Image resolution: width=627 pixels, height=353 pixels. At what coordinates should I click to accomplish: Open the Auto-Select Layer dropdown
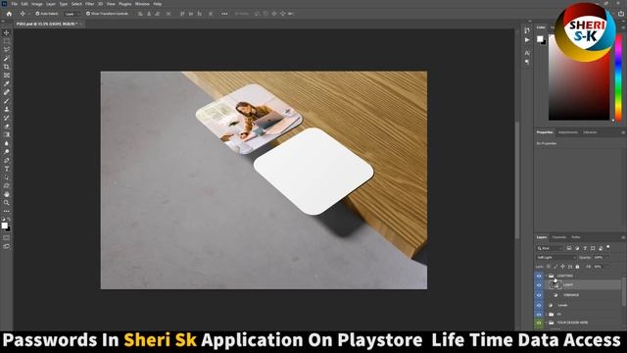72,14
